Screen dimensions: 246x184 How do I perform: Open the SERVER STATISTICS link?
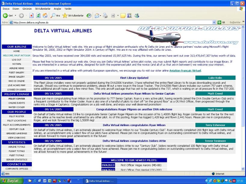click(x=17, y=160)
